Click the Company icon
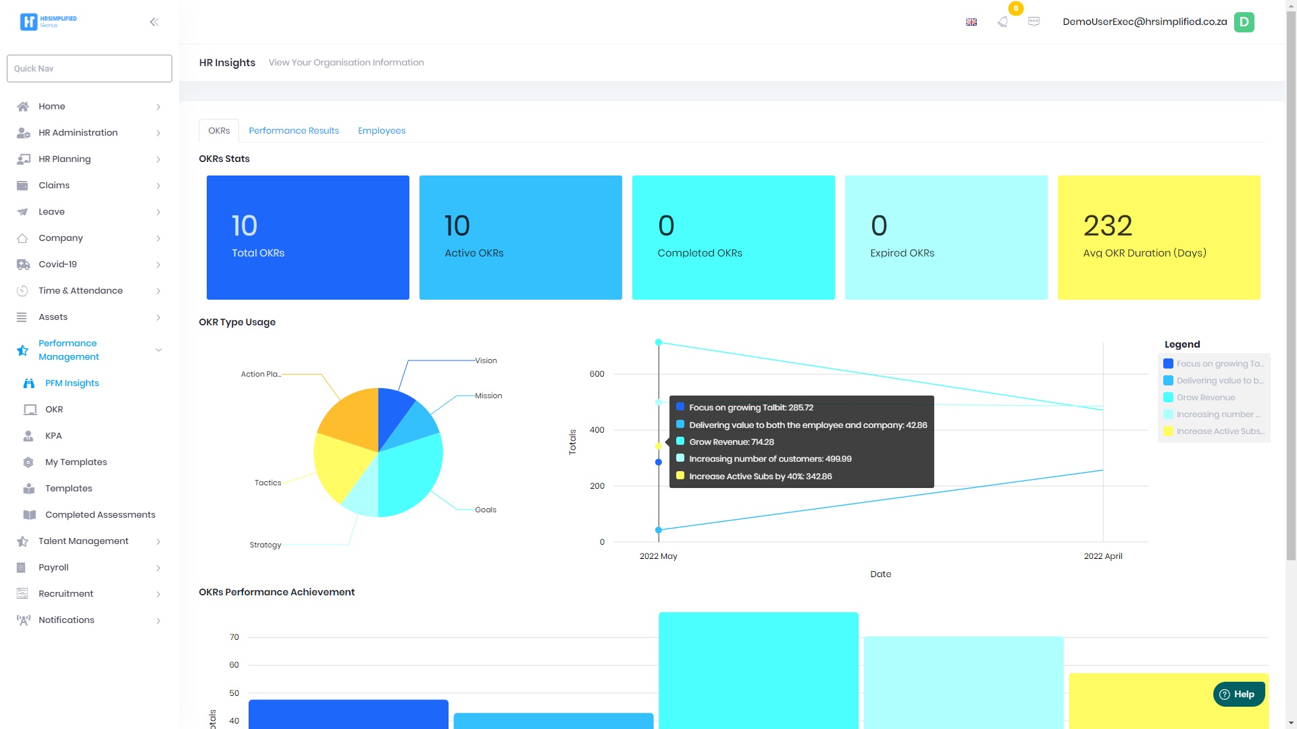The height and width of the screenshot is (729, 1297). tap(22, 238)
